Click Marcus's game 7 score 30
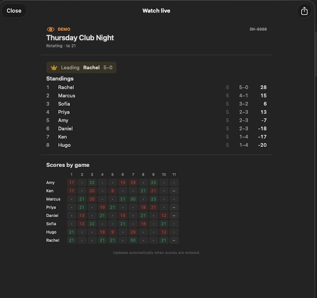Viewport: 317px width, 298px height. tap(133, 199)
